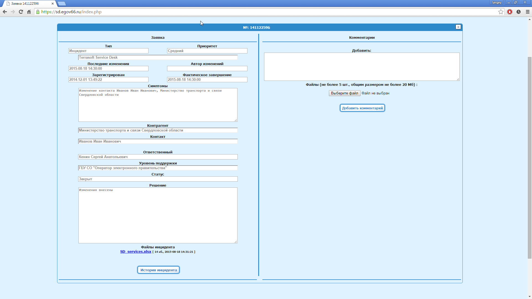Click the Последние изменения date field
Image resolution: width=532 pixels, height=299 pixels.
point(108,69)
